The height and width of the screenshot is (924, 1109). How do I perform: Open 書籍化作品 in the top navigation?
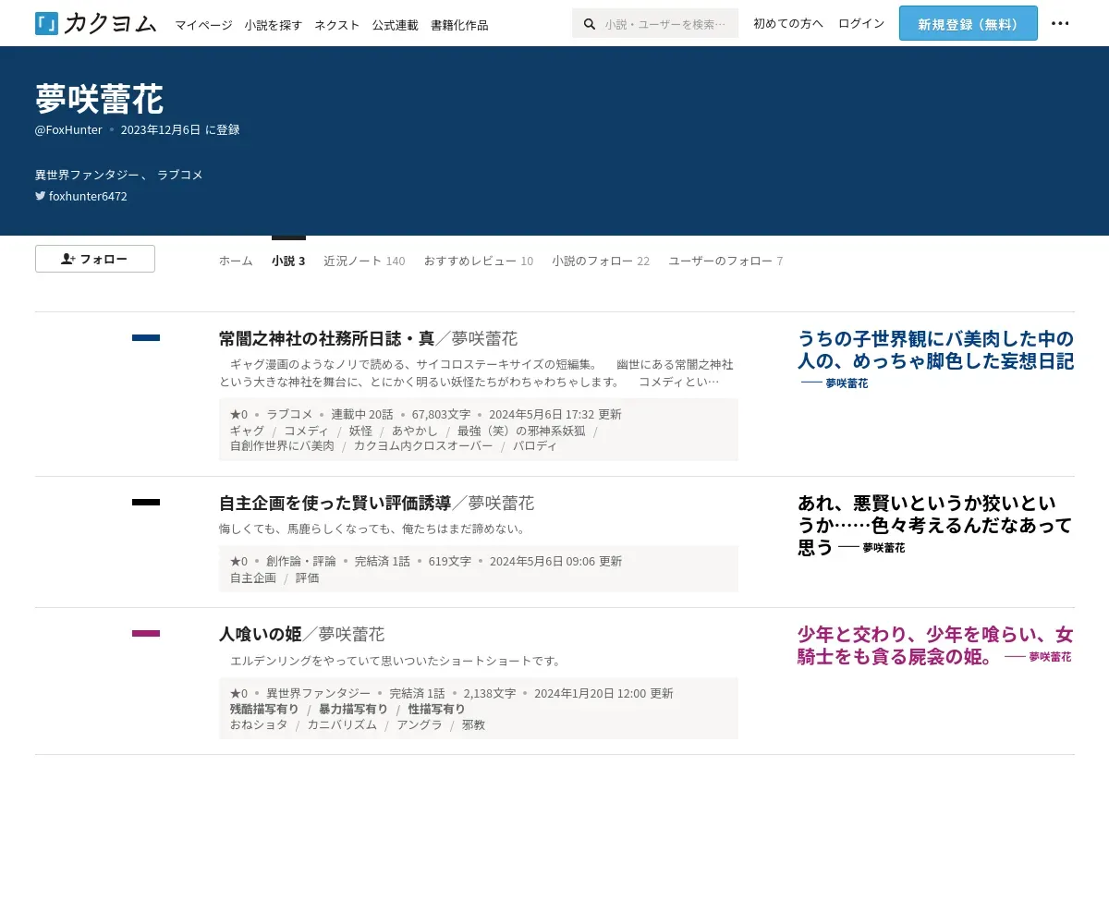click(459, 25)
